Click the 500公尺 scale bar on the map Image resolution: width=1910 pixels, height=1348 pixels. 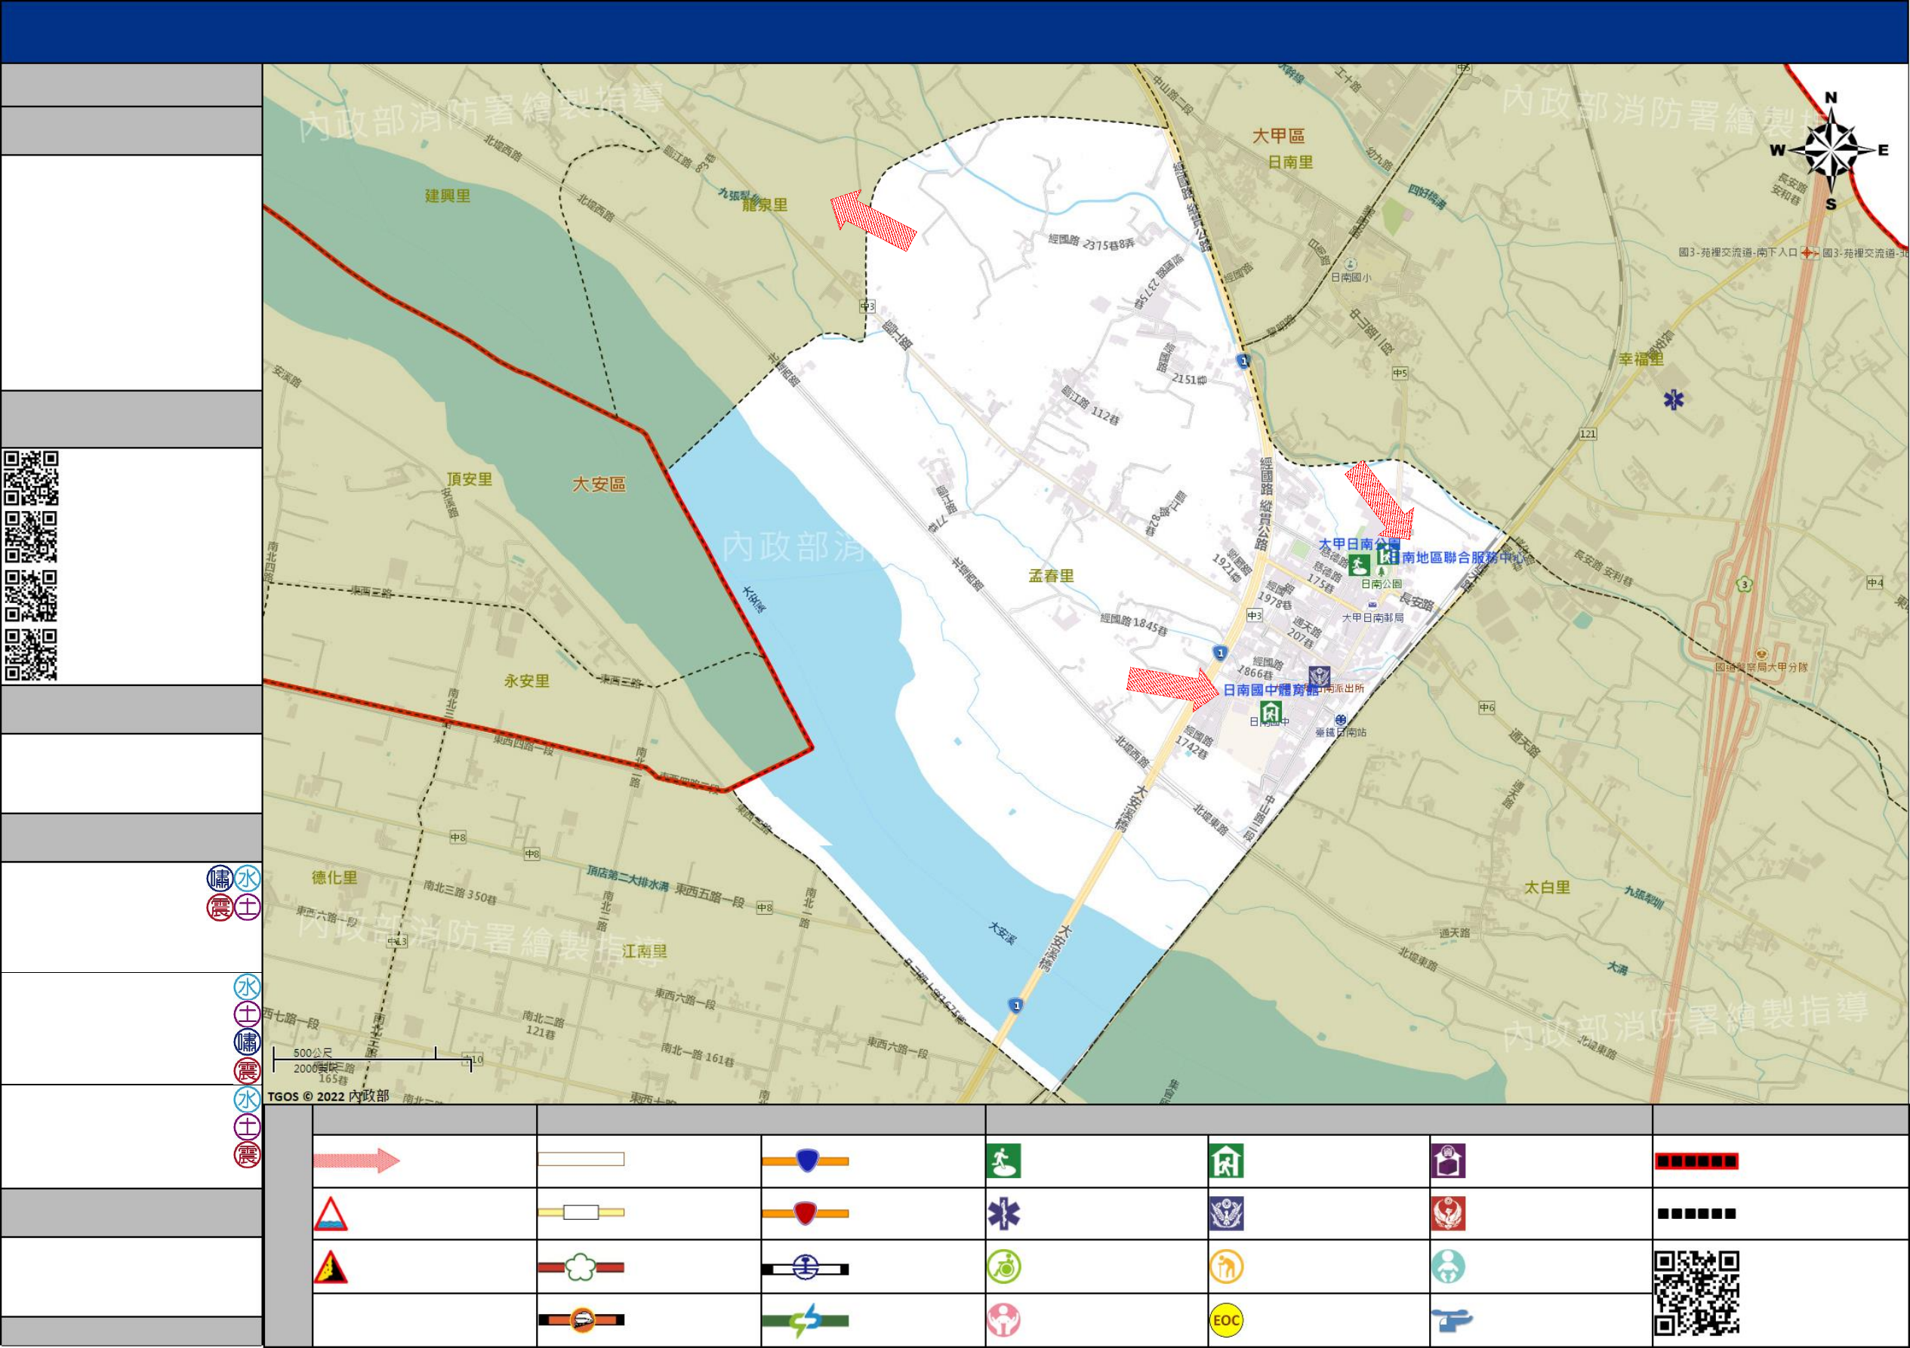click(x=373, y=1060)
